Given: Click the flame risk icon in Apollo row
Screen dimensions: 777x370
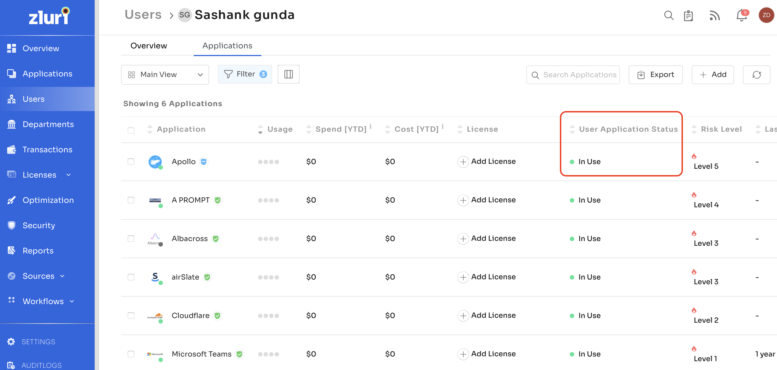Looking at the screenshot, I should pyautogui.click(x=694, y=156).
